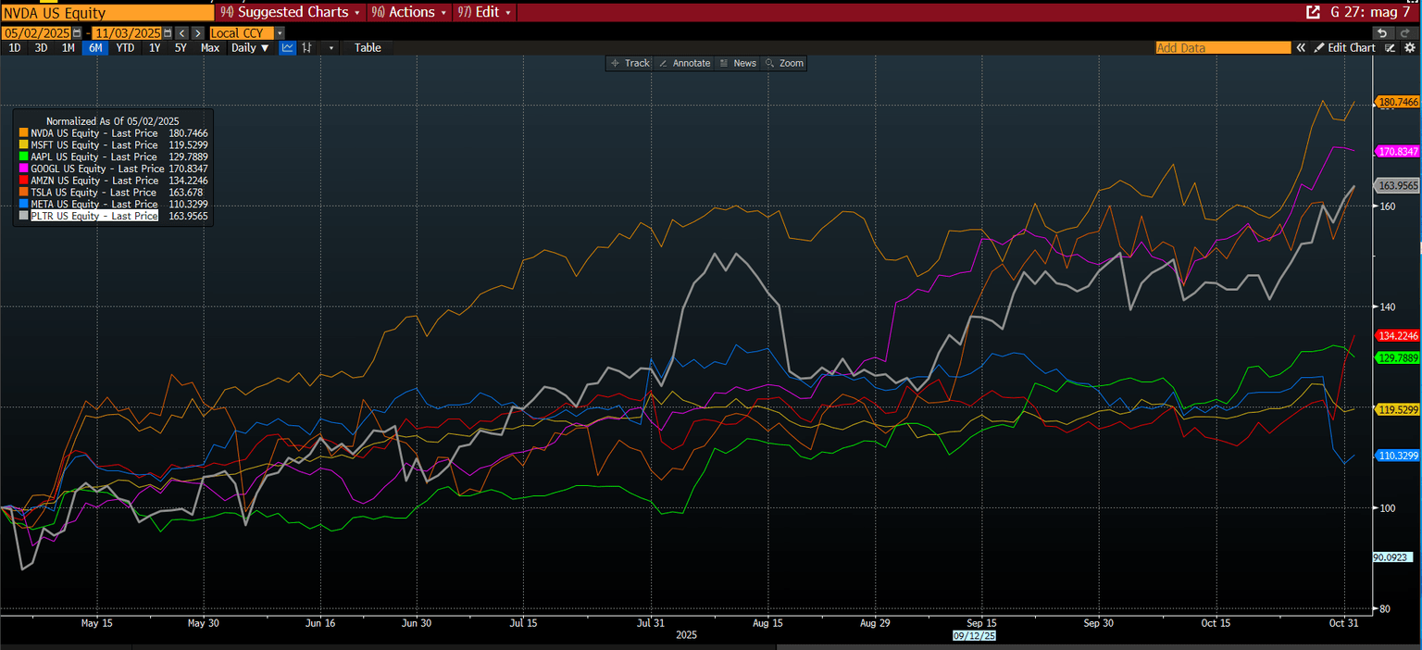Open the start date calendar icon
The height and width of the screenshot is (650, 1422).
(x=77, y=33)
